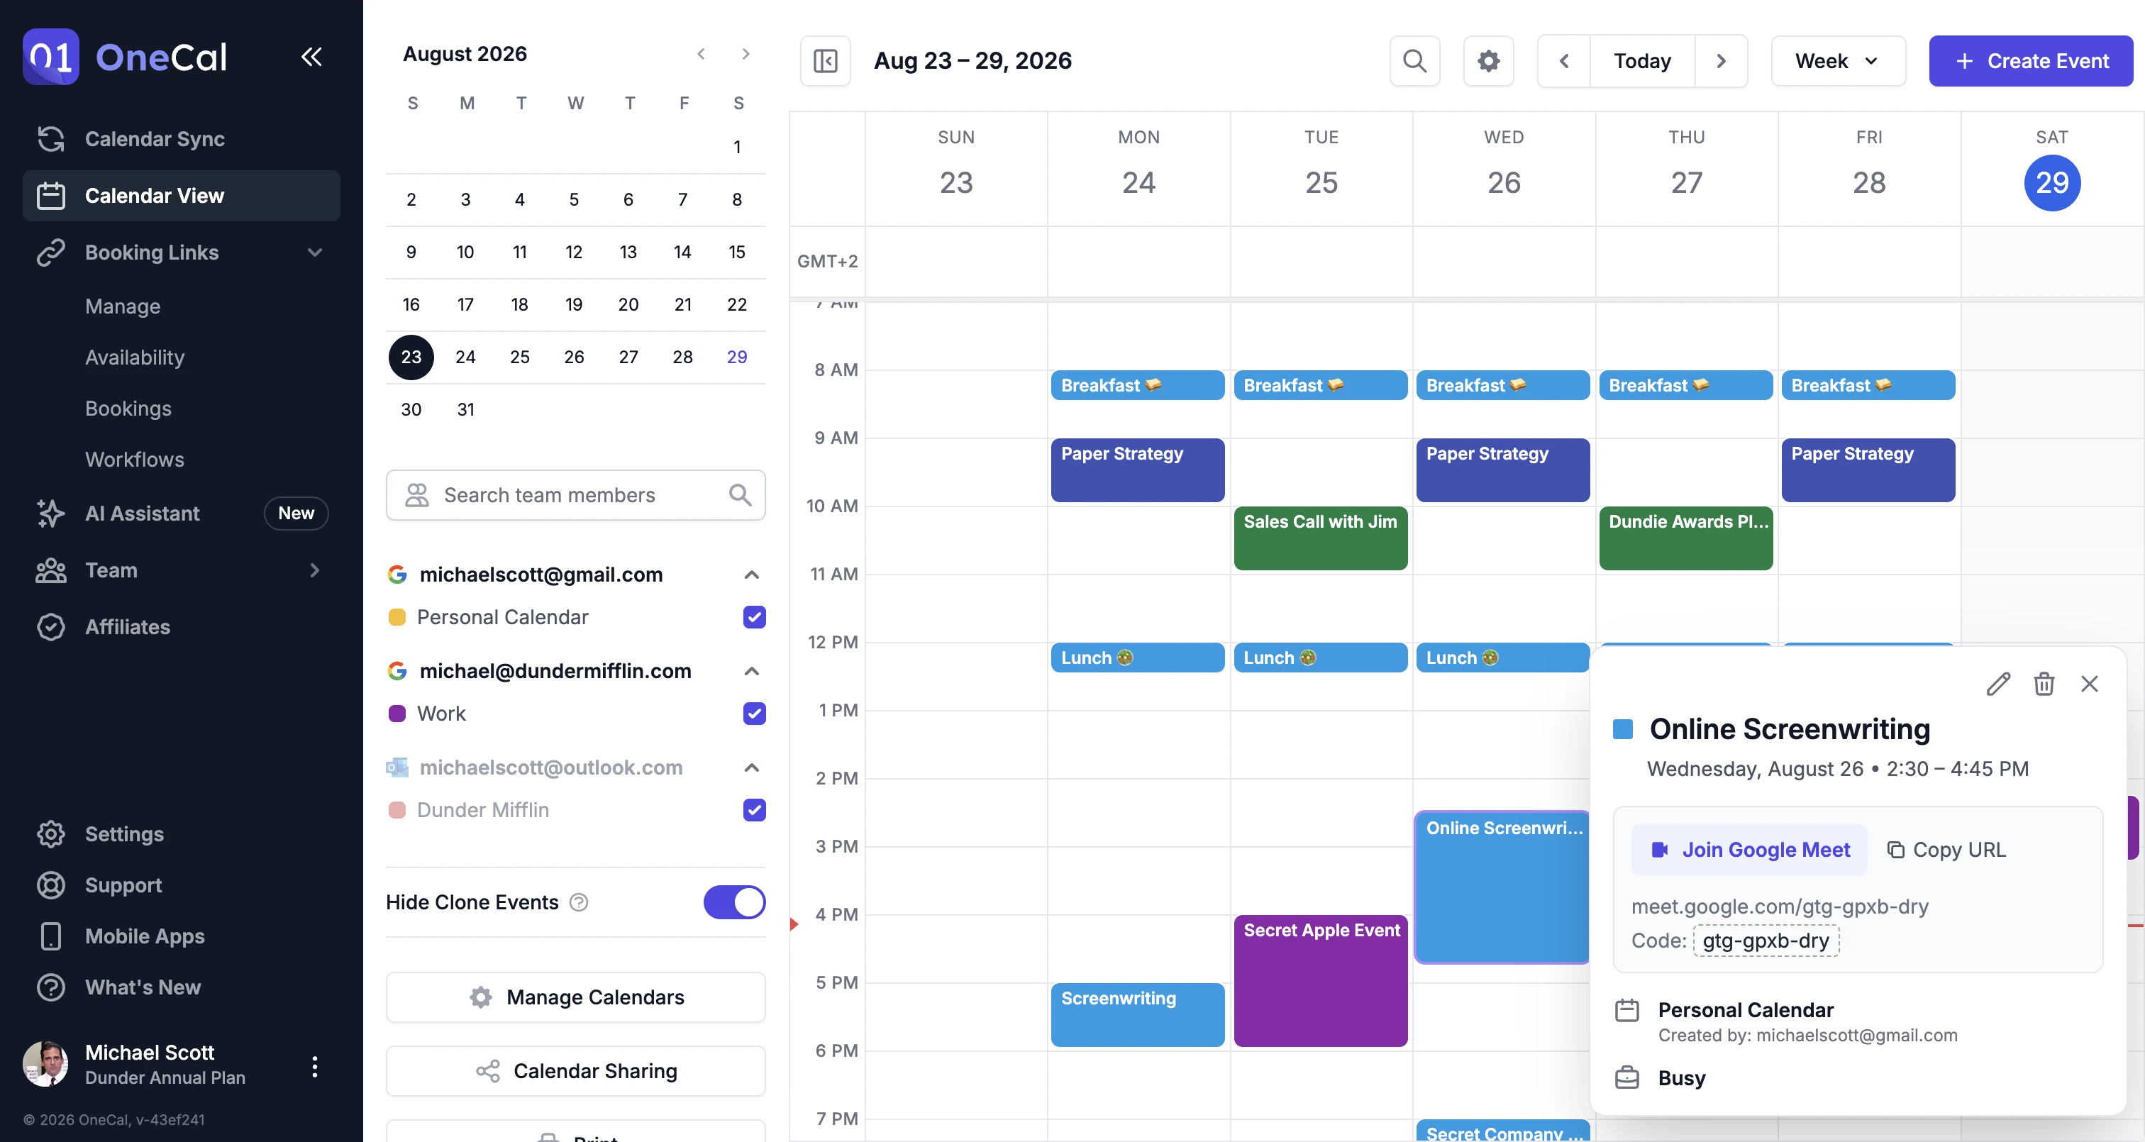
Task: Open Settings gear in sidebar
Action: pyautogui.click(x=51, y=833)
